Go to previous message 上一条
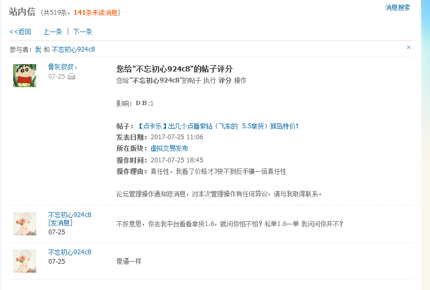430x290 pixels. coord(53,32)
